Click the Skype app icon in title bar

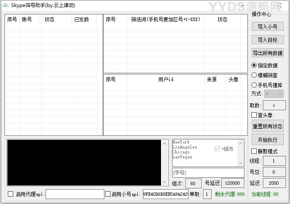(6, 6)
